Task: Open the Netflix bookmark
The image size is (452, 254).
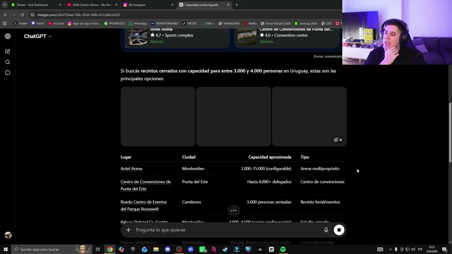Action: 250,24
